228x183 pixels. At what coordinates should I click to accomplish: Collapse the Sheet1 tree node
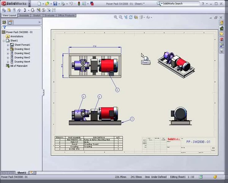[4, 41]
